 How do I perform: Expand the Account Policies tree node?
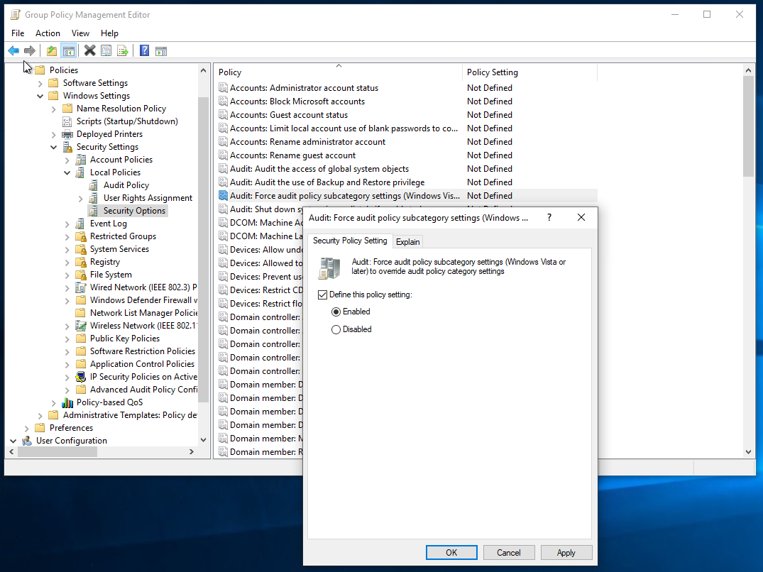[67, 160]
